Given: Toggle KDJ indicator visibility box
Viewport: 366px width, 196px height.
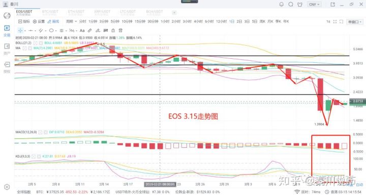Looking at the screenshot, I should [x=34, y=156].
